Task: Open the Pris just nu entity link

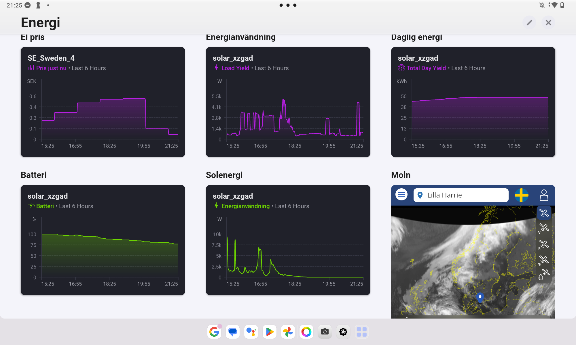Action: point(51,68)
